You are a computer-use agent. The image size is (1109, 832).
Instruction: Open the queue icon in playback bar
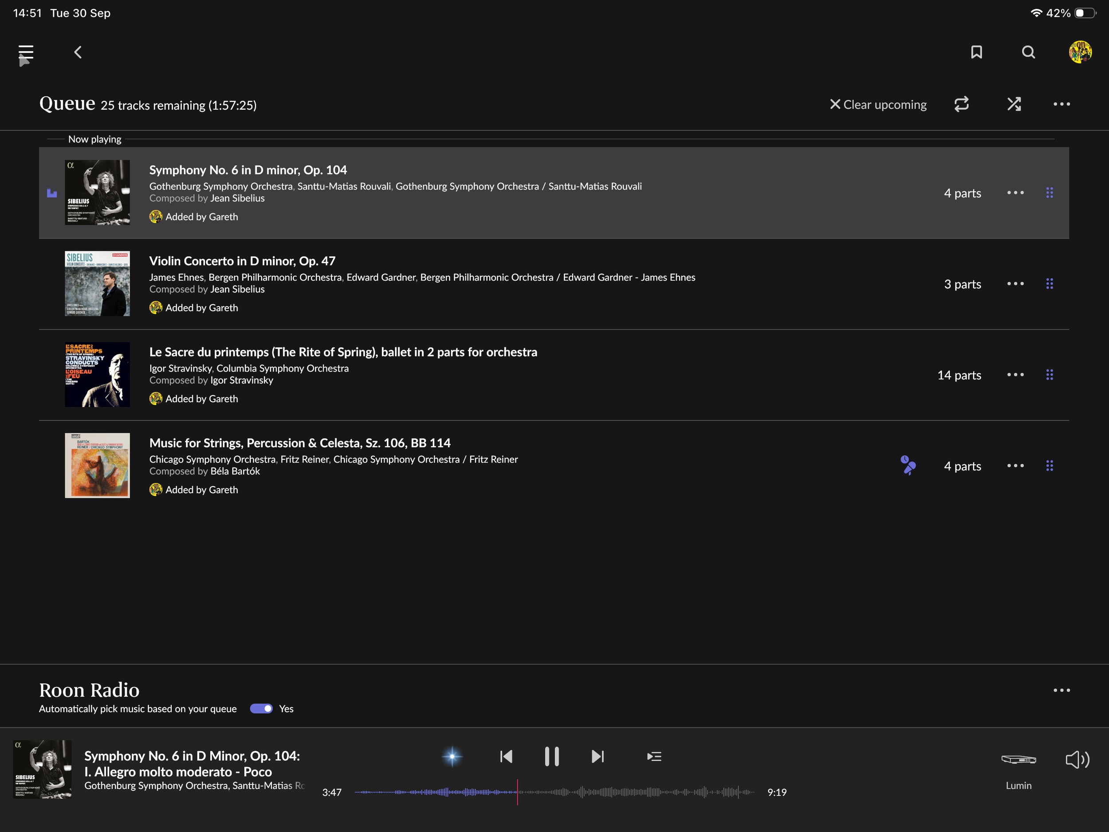pos(654,756)
